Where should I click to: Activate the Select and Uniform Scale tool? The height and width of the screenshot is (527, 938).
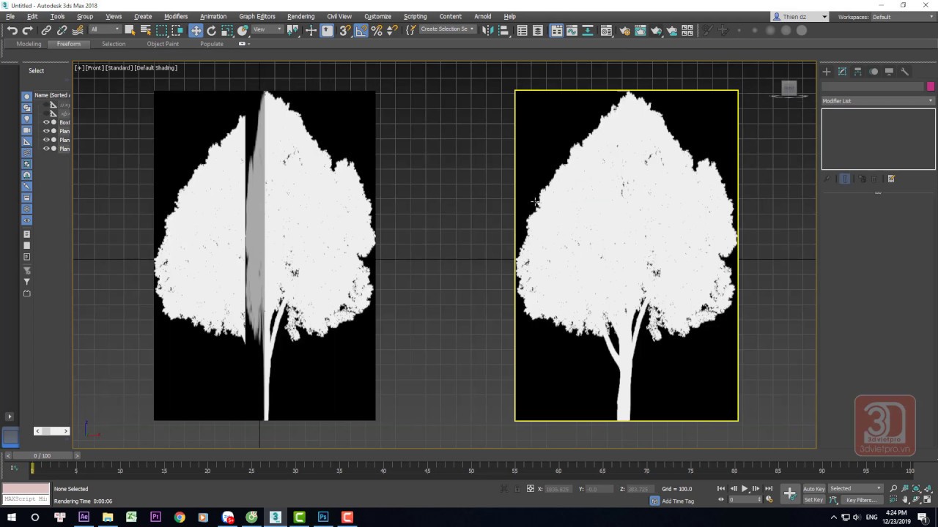pyautogui.click(x=227, y=30)
